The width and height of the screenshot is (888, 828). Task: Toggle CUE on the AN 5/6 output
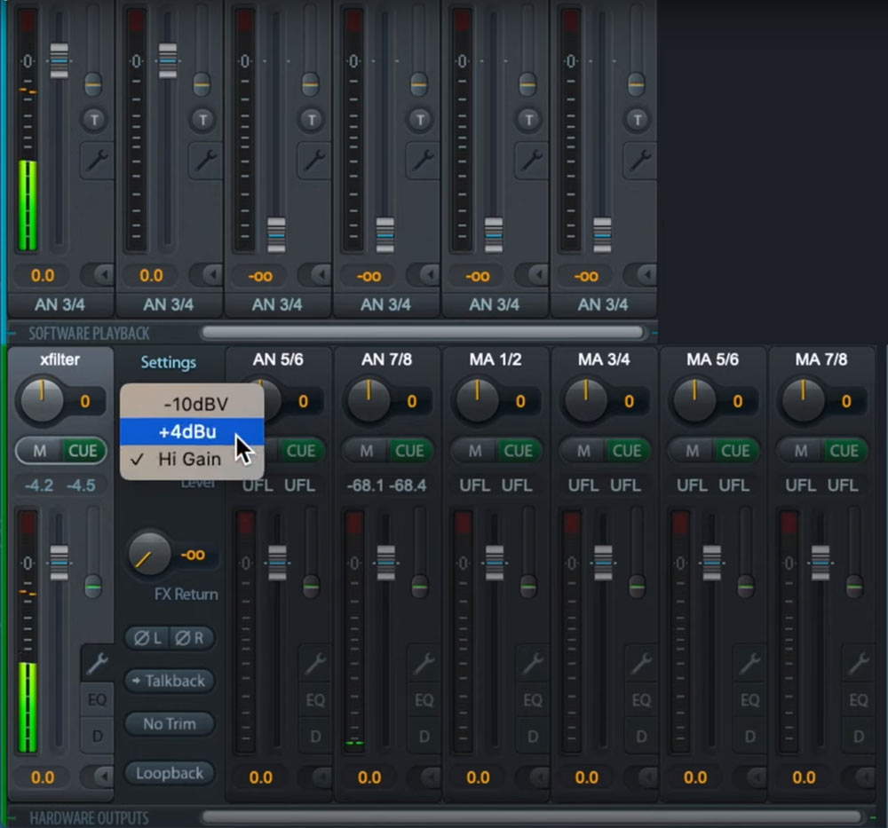coord(301,451)
